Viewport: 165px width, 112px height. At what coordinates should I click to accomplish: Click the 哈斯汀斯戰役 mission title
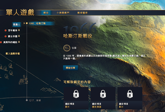(x=78, y=36)
